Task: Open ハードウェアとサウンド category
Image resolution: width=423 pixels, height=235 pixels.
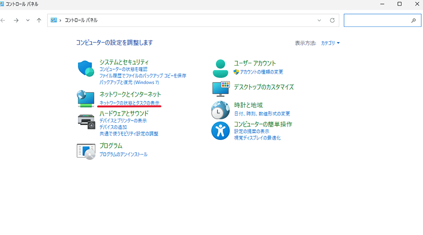Action: point(124,114)
